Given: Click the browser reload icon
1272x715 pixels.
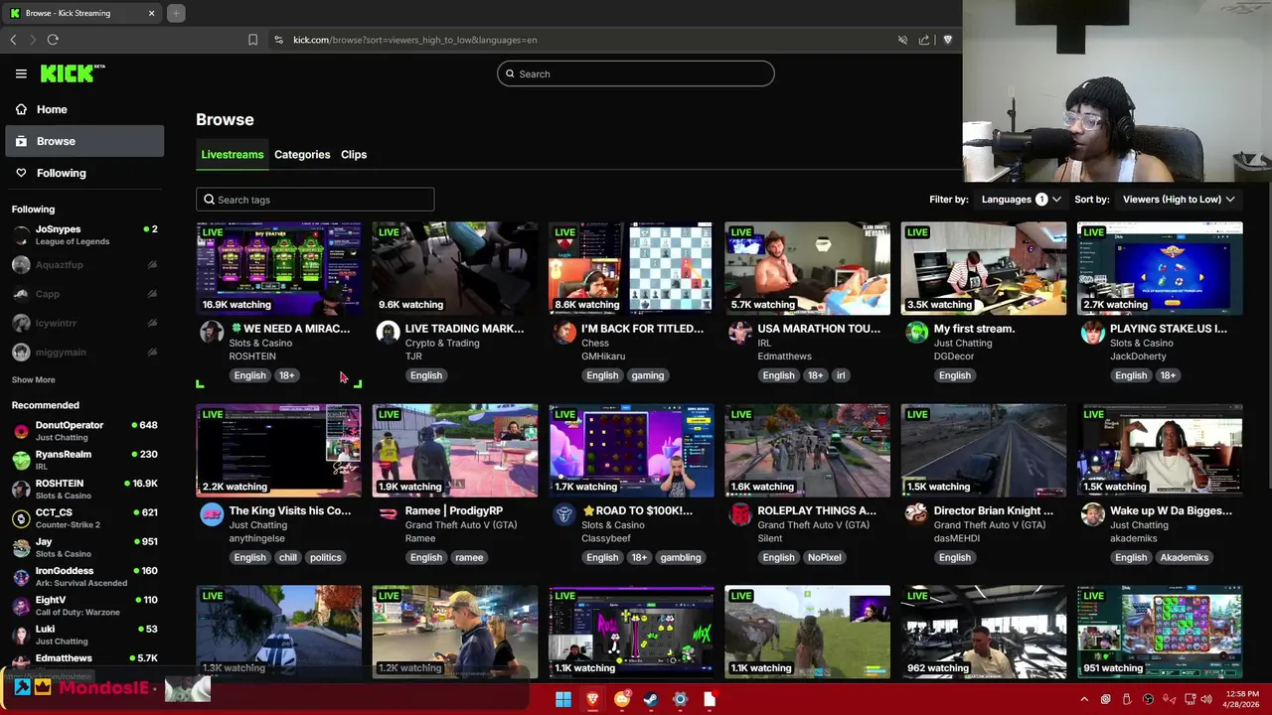Looking at the screenshot, I should coord(53,40).
